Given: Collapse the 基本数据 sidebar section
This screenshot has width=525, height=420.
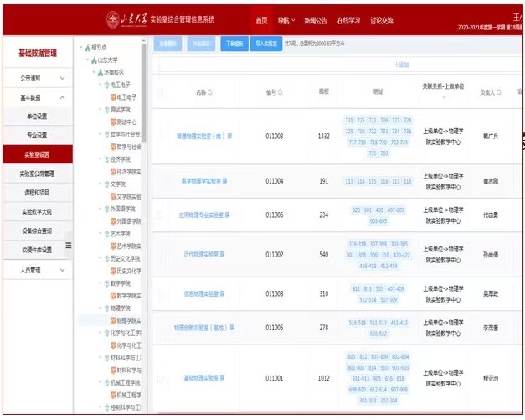Looking at the screenshot, I should point(62,97).
